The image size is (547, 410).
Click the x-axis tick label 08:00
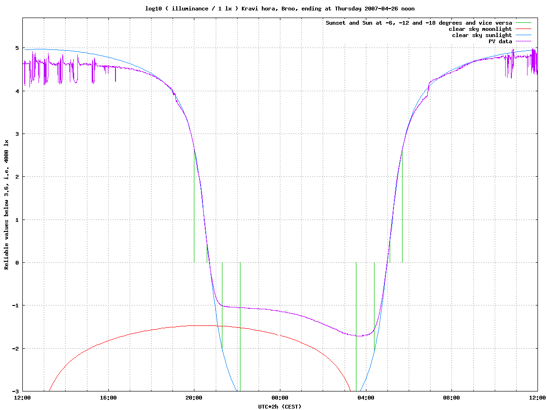click(451, 398)
